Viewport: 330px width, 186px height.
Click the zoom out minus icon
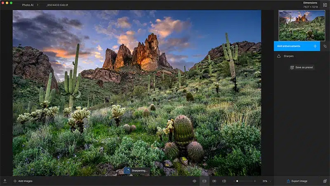pyautogui.click(x=234, y=181)
